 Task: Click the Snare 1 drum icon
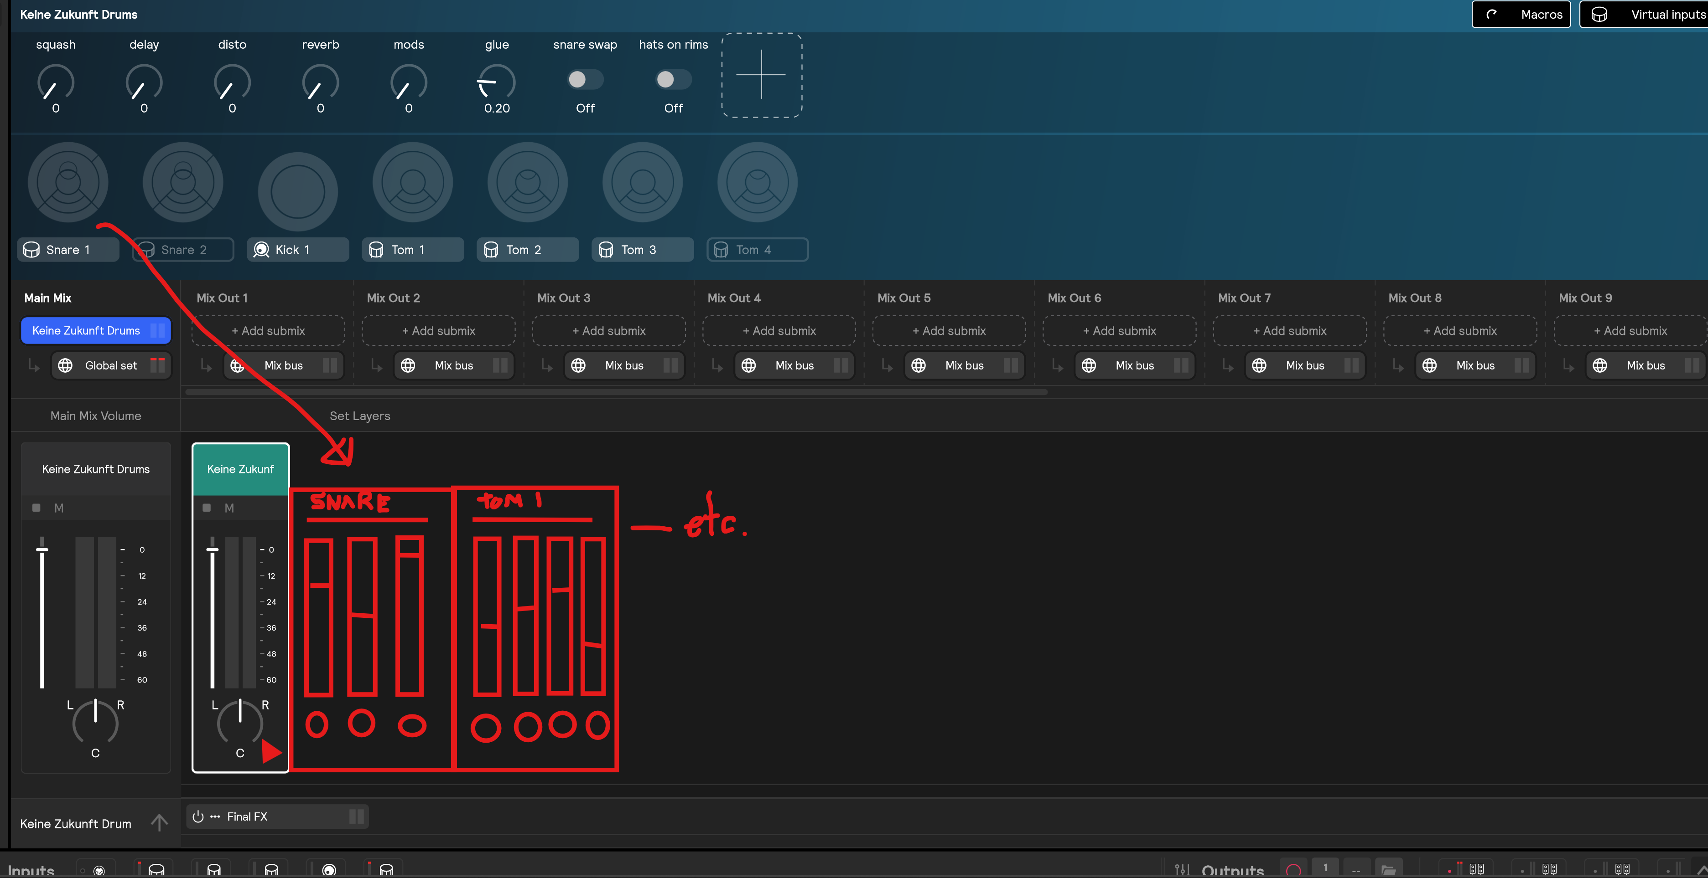(x=31, y=250)
